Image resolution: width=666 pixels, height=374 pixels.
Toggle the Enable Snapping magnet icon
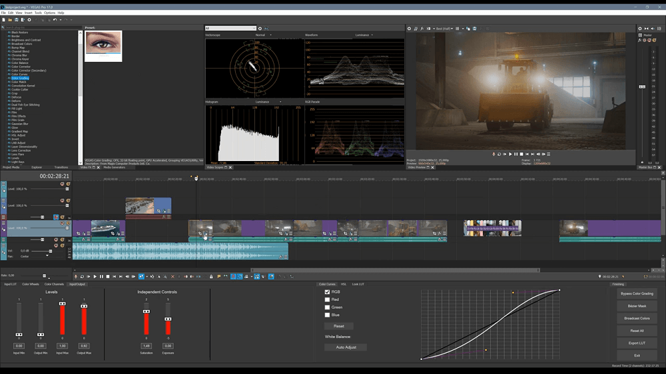pyautogui.click(x=233, y=276)
